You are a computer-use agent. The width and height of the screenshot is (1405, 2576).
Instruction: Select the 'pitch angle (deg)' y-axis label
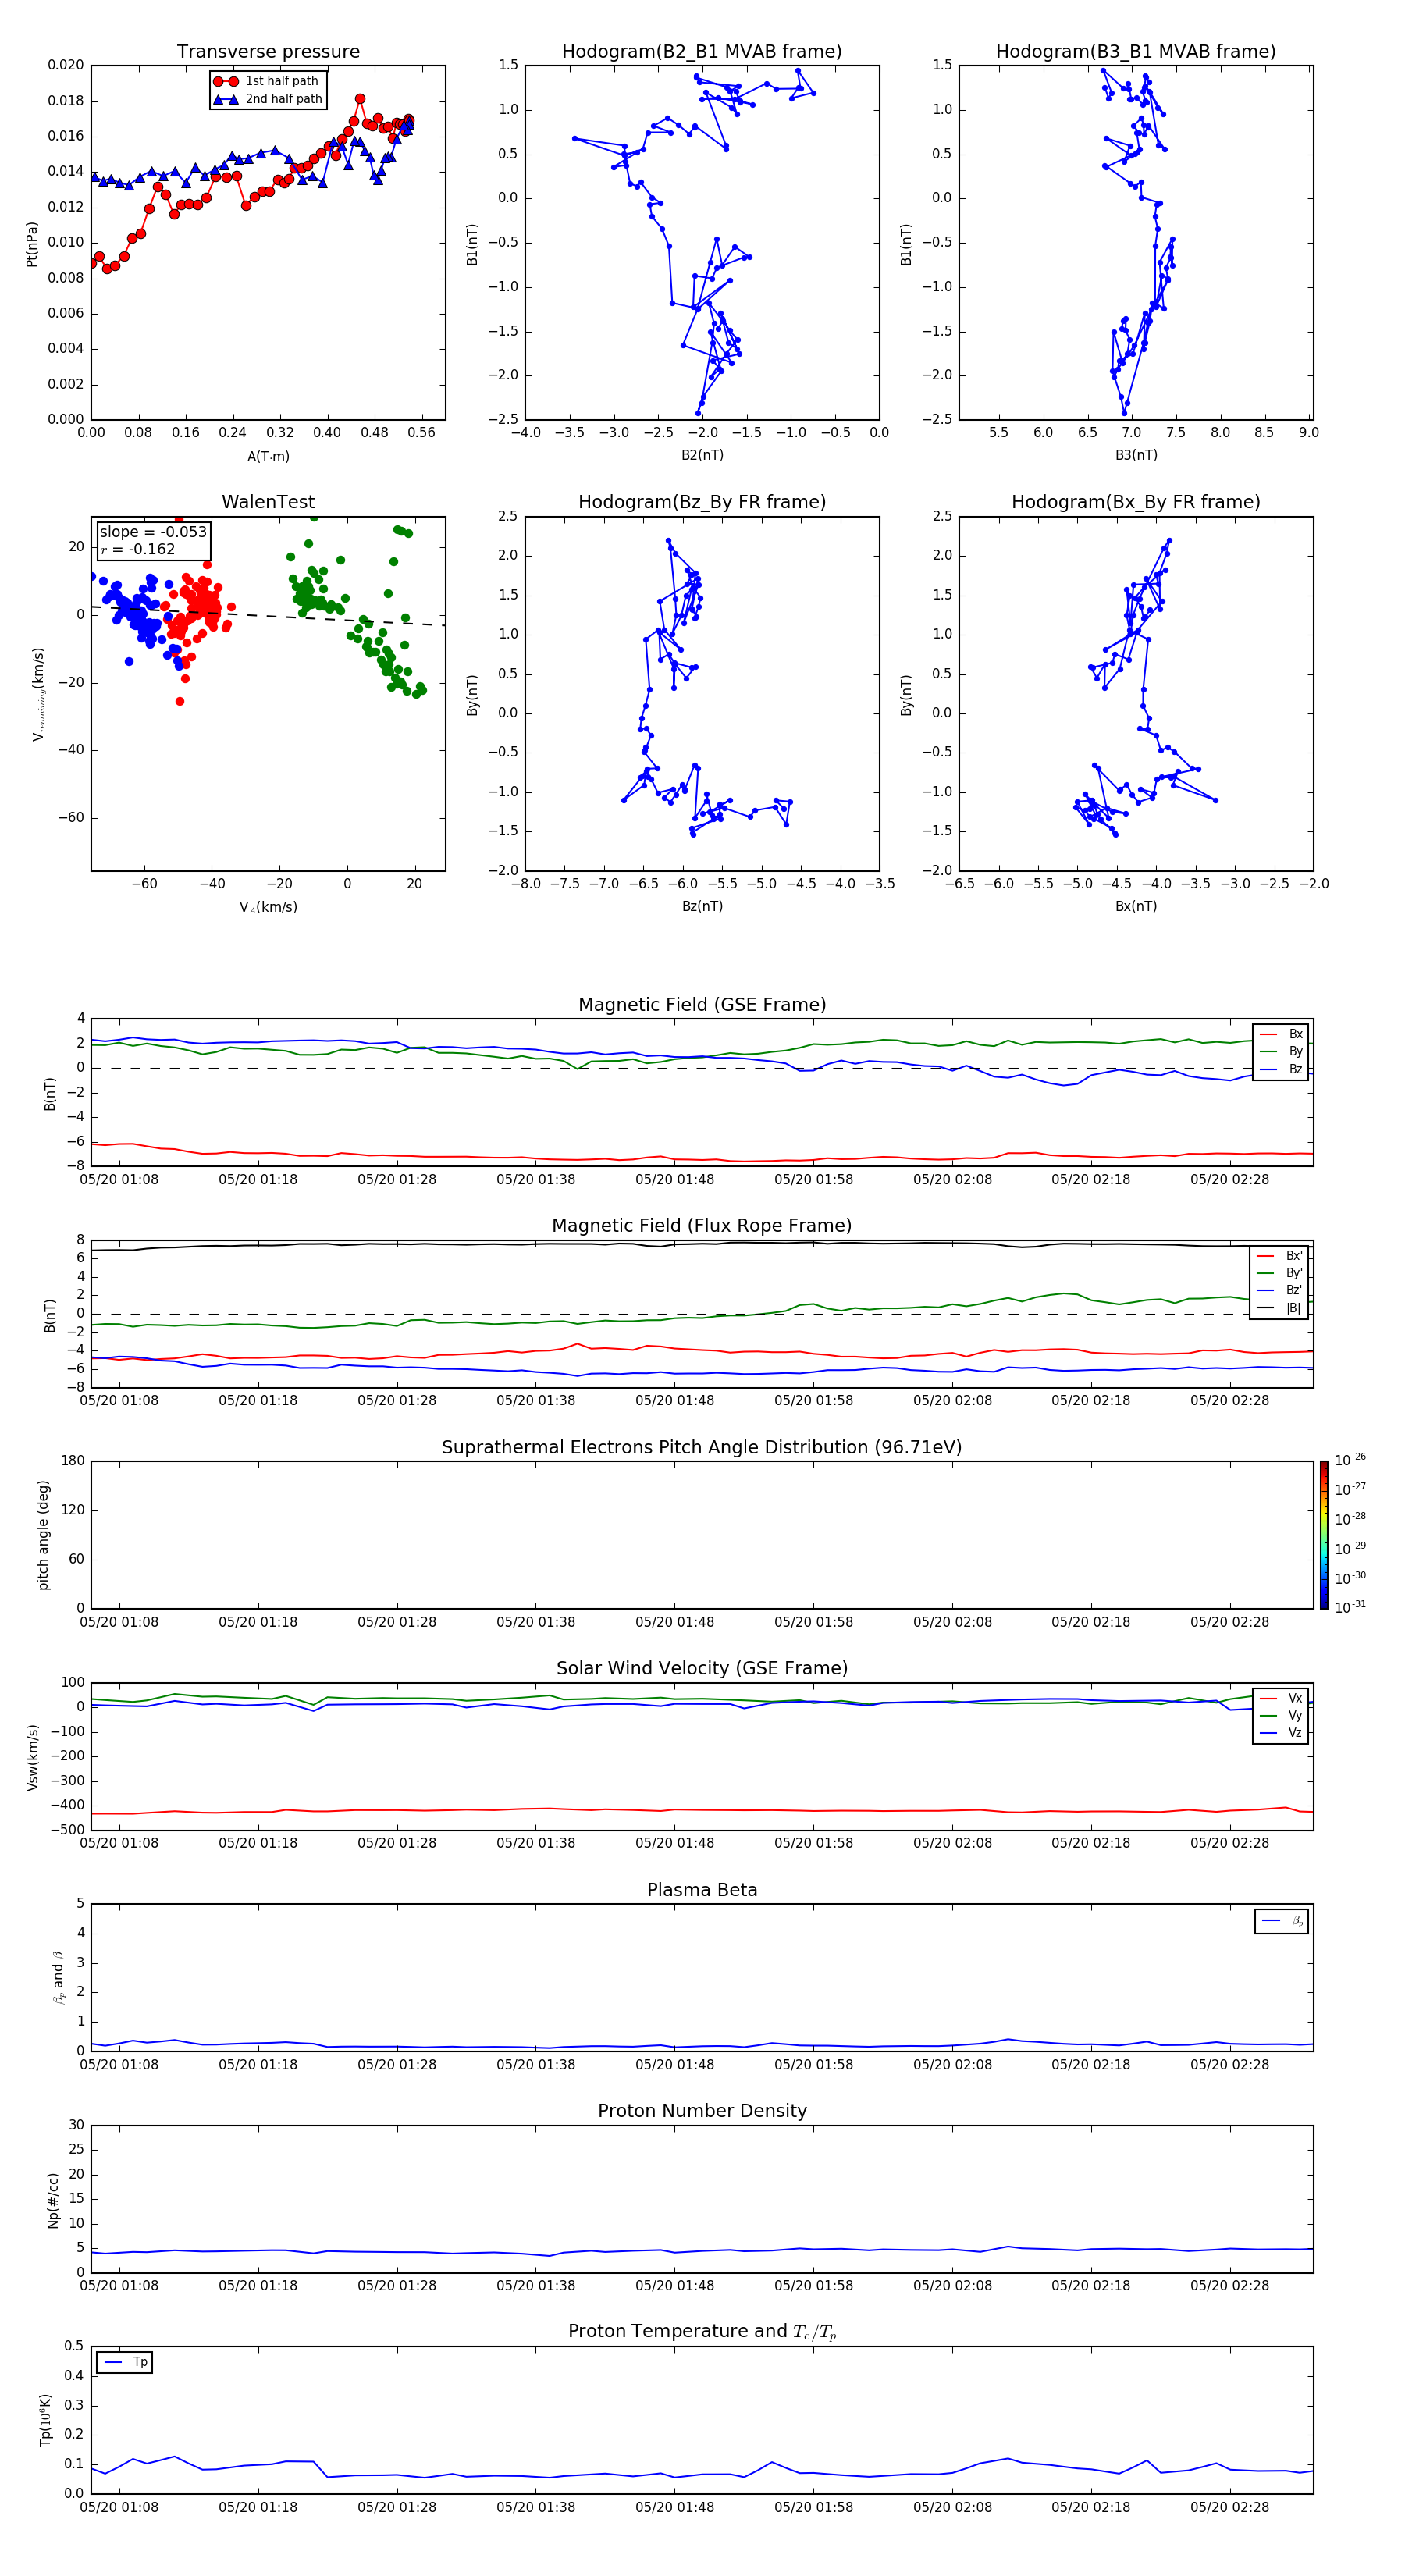(x=43, y=1535)
